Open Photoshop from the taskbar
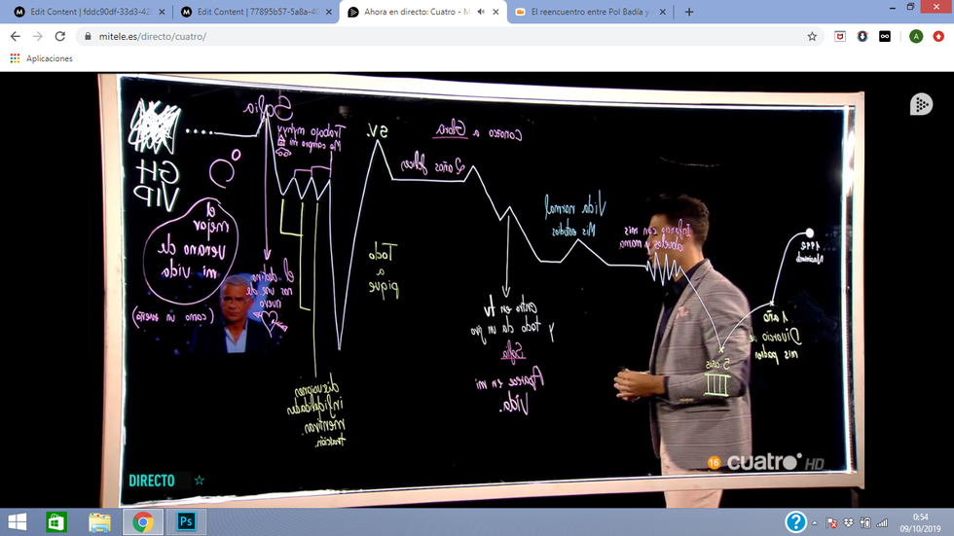The width and height of the screenshot is (954, 536). (186, 522)
